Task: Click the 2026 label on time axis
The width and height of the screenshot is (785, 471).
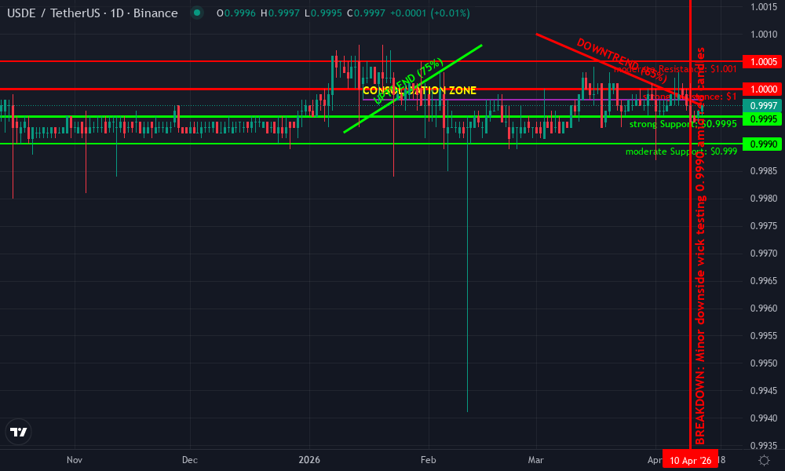Action: (309, 459)
